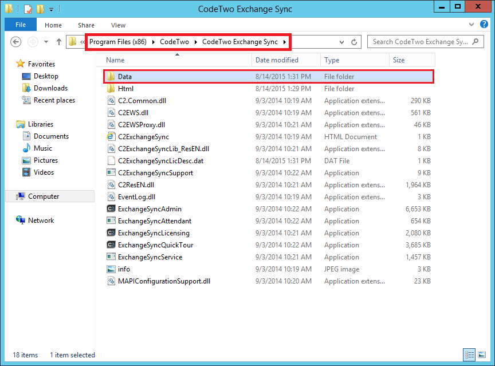Expand hidden breadcrumb path chevrons

pos(82,42)
